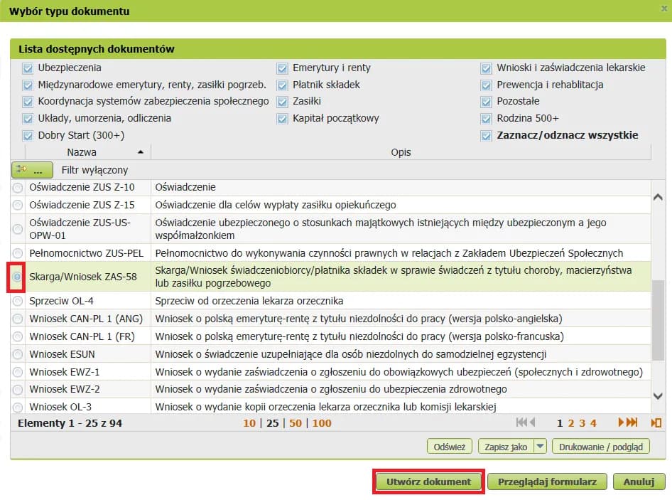Toggle Zaznacz/odznacz wszystkie checkbox
Viewport: 672px width, 500px height.
pyautogui.click(x=486, y=136)
